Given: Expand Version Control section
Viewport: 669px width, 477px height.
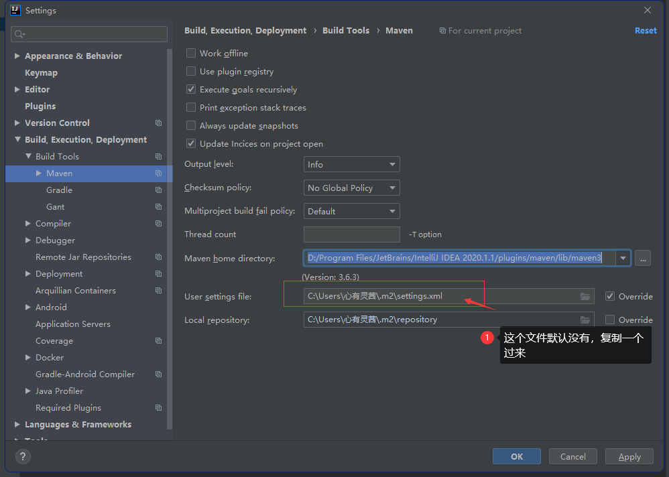Looking at the screenshot, I should pyautogui.click(x=17, y=123).
